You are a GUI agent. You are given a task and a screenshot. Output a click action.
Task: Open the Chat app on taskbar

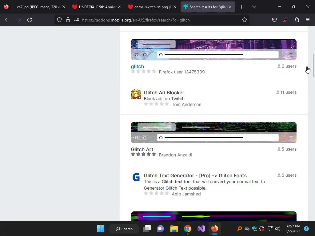[x=160, y=229]
